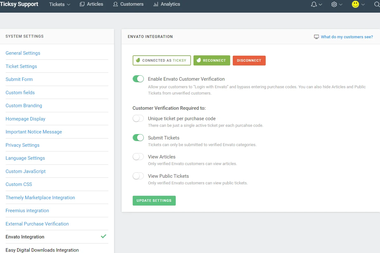Click the Customers person icon
The image size is (380, 253).
116,4
